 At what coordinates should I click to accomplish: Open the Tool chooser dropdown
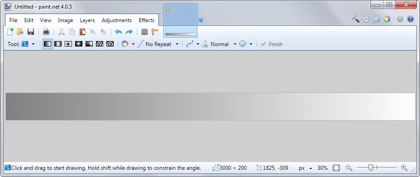[x=28, y=44]
